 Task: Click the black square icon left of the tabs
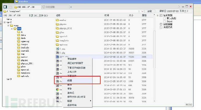pos(5,7)
